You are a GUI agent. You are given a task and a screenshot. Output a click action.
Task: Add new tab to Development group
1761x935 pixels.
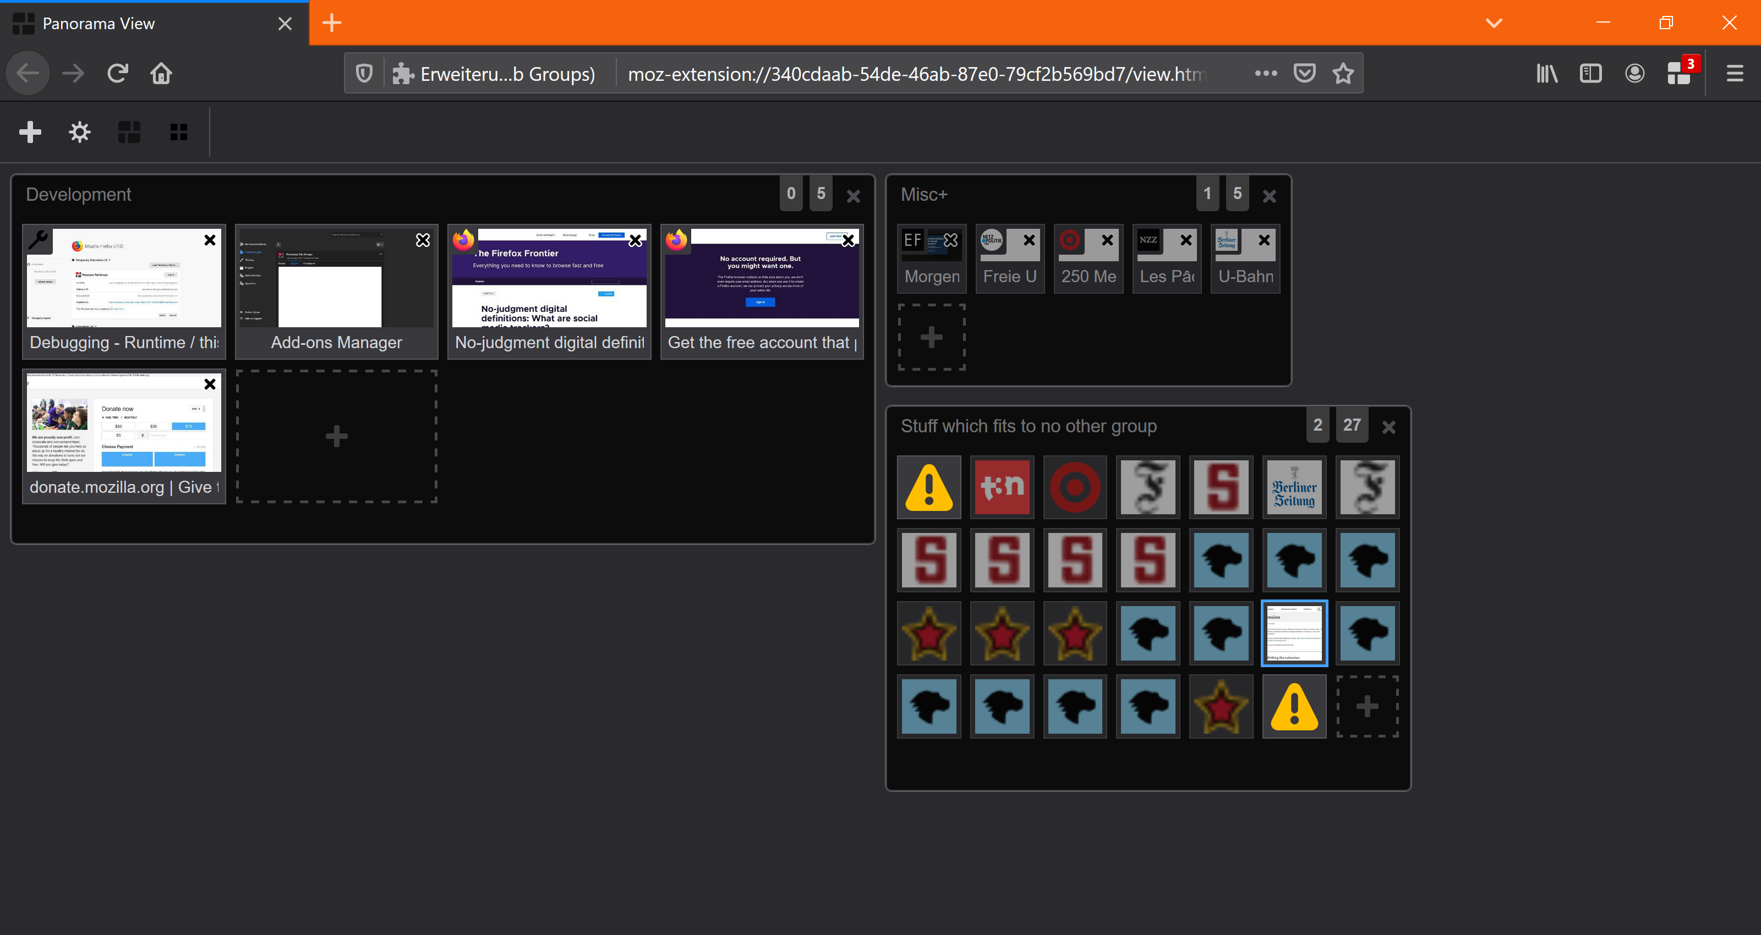(336, 436)
